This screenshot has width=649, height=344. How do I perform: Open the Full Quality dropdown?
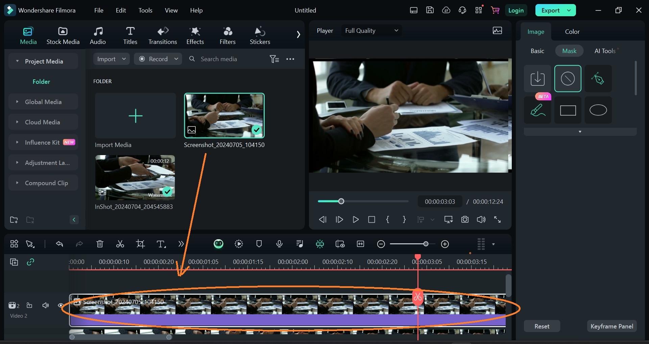(x=371, y=31)
